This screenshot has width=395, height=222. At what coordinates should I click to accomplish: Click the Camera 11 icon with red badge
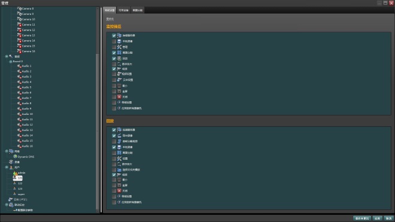coord(19,25)
